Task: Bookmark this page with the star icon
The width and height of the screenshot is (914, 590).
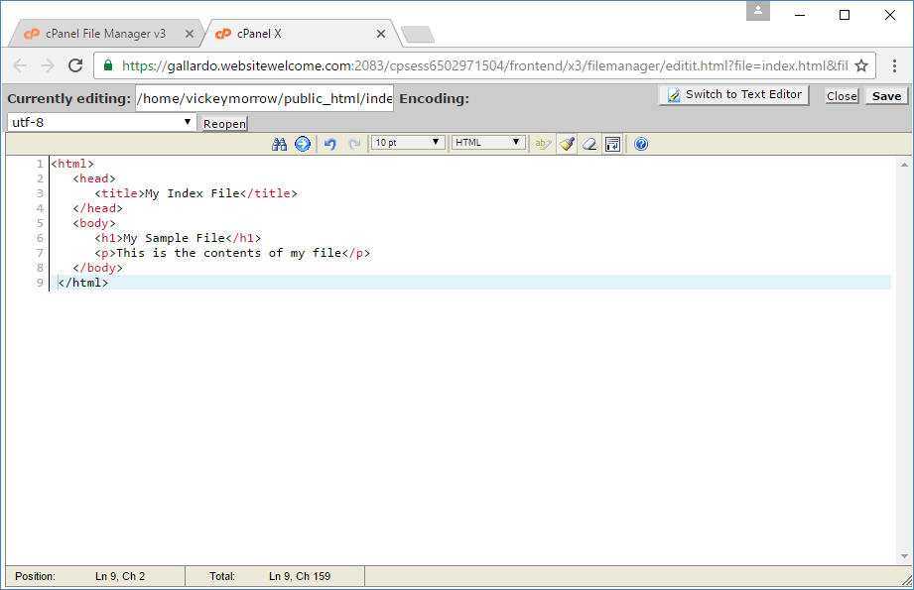Action: [x=861, y=65]
